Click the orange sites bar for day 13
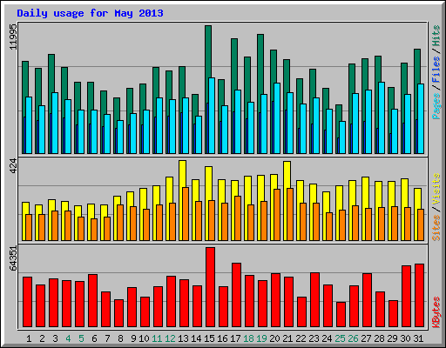 pos(186,214)
